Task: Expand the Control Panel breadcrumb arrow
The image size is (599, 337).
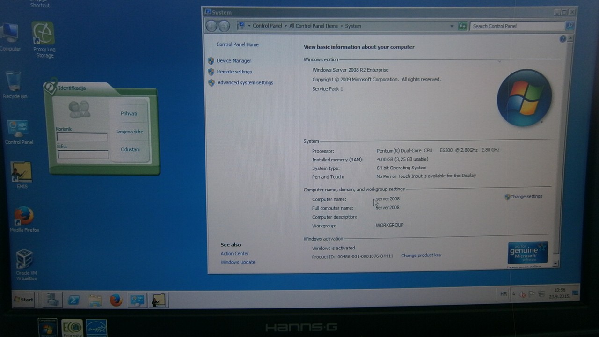Action: 285,26
